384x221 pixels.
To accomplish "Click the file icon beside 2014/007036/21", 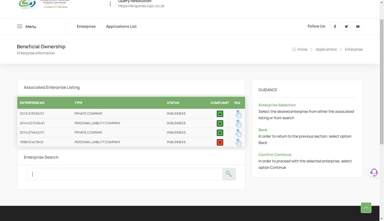I will click(238, 123).
